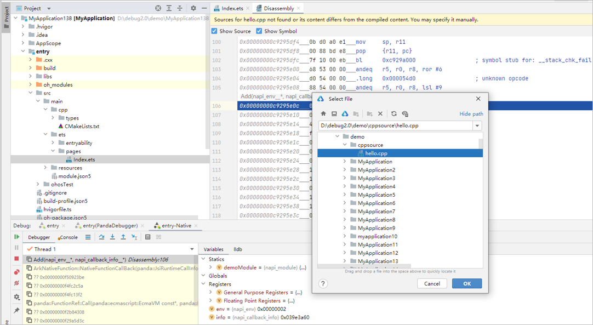Image resolution: width=593 pixels, height=325 pixels.
Task: Uncheck the Show Source checkbox
Action: 214,31
